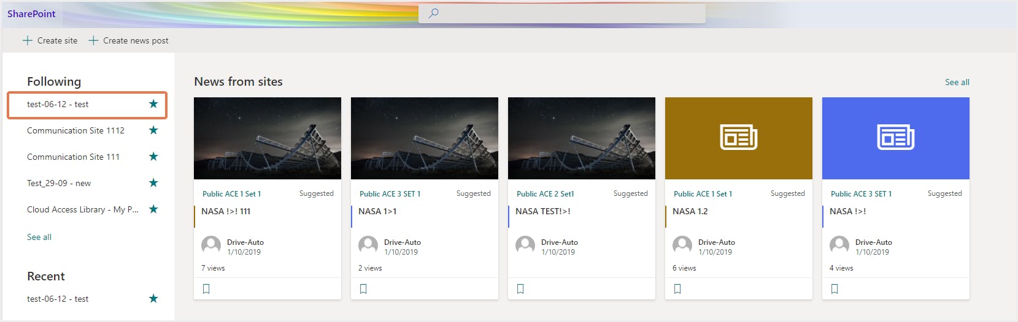Open Cloud Access Library - My P... site
The image size is (1018, 322).
click(x=83, y=209)
